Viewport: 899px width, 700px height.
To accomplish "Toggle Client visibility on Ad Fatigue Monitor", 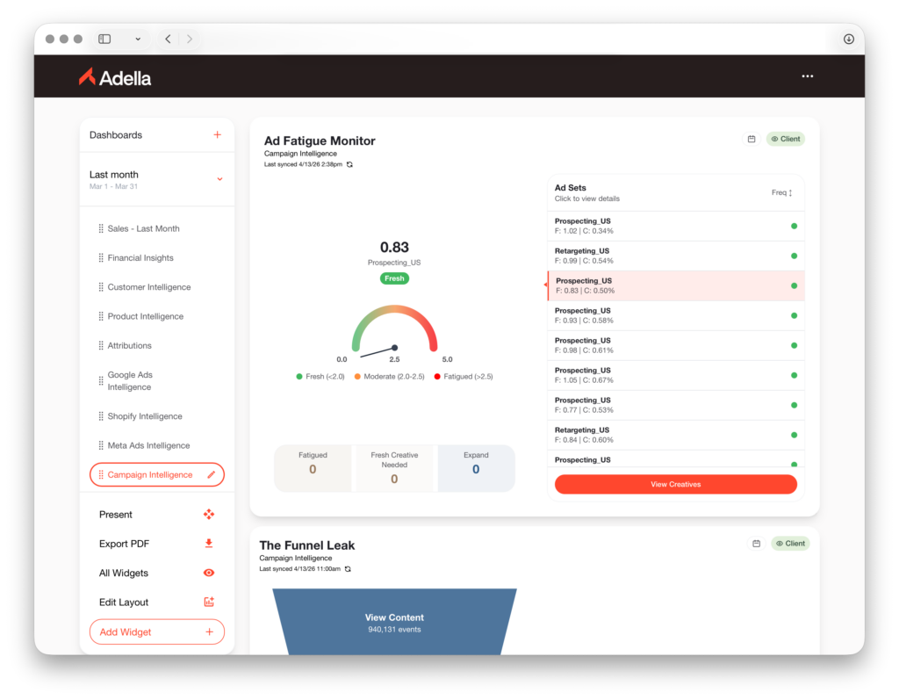I will pyautogui.click(x=785, y=139).
